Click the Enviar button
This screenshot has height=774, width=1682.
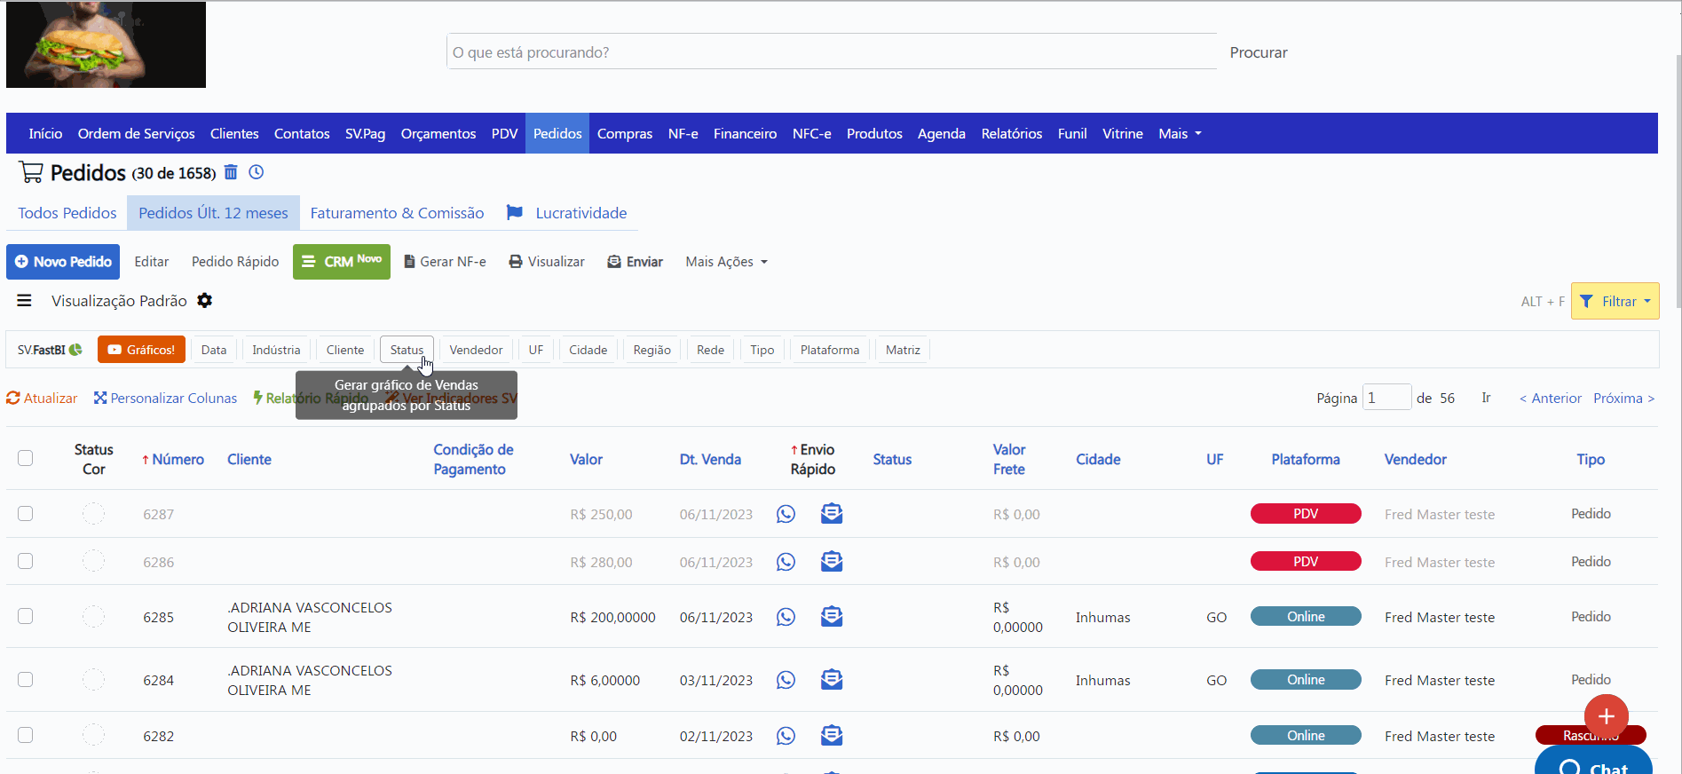pyautogui.click(x=636, y=262)
